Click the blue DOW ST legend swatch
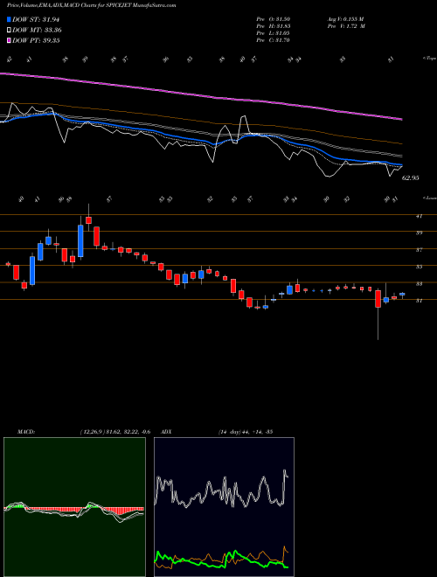 9,19
